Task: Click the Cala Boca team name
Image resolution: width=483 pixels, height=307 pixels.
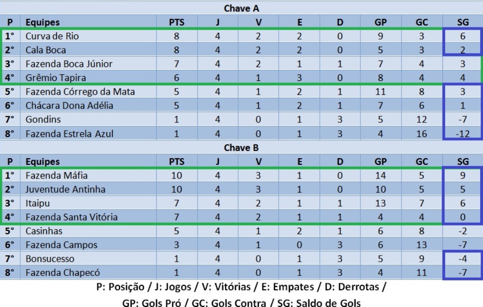Action: tap(45, 50)
